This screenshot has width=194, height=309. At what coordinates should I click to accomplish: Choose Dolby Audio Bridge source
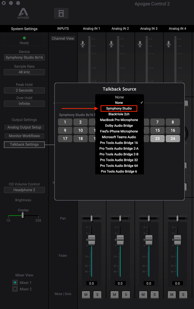tap(119, 126)
